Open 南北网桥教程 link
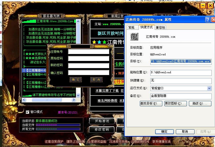 click(107, 101)
